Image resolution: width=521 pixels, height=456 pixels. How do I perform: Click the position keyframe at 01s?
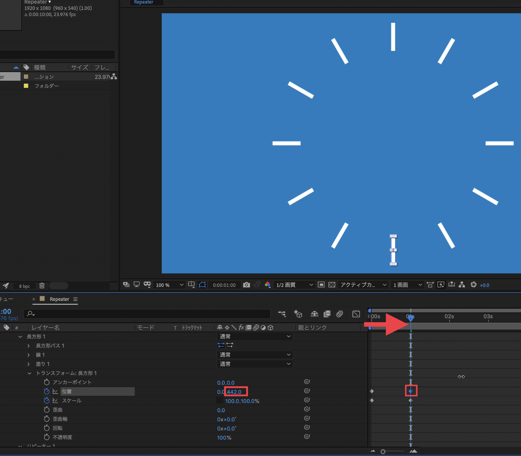pyautogui.click(x=411, y=391)
